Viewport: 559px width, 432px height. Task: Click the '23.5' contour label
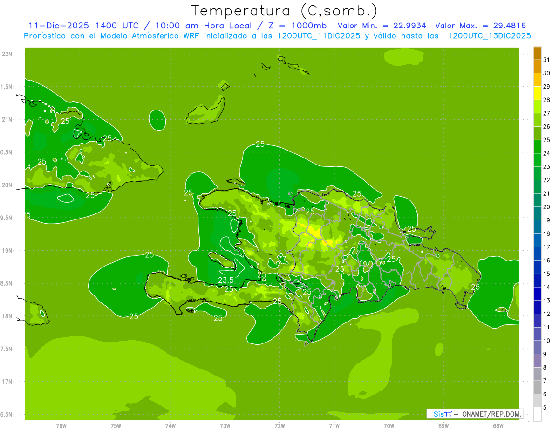pyautogui.click(x=225, y=280)
